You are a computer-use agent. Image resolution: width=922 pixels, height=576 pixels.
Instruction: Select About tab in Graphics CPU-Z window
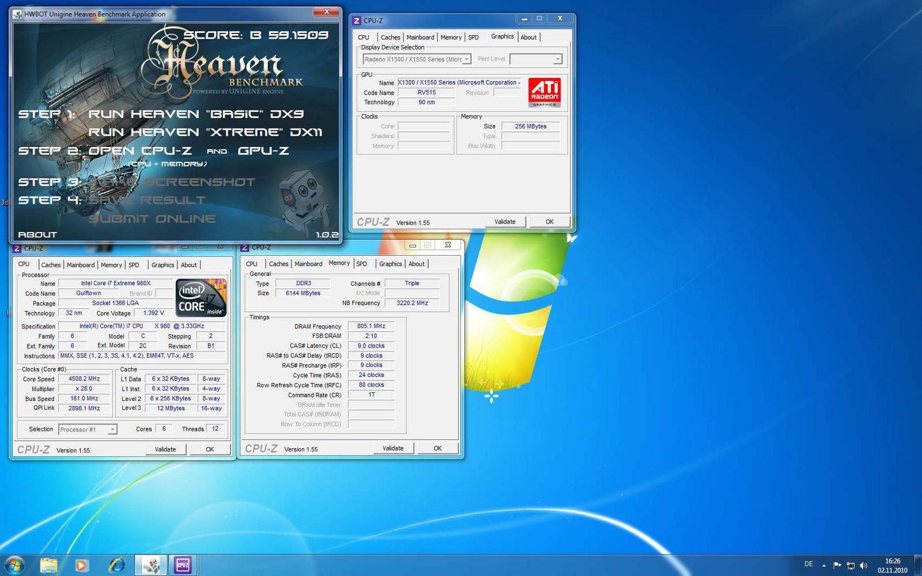[x=528, y=37]
